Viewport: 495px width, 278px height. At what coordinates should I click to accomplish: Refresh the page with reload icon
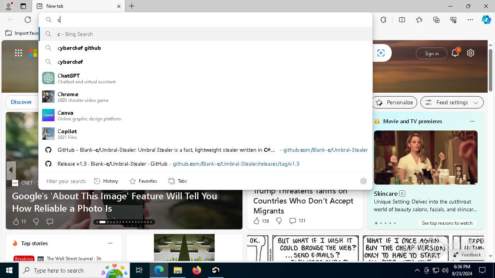point(28,20)
